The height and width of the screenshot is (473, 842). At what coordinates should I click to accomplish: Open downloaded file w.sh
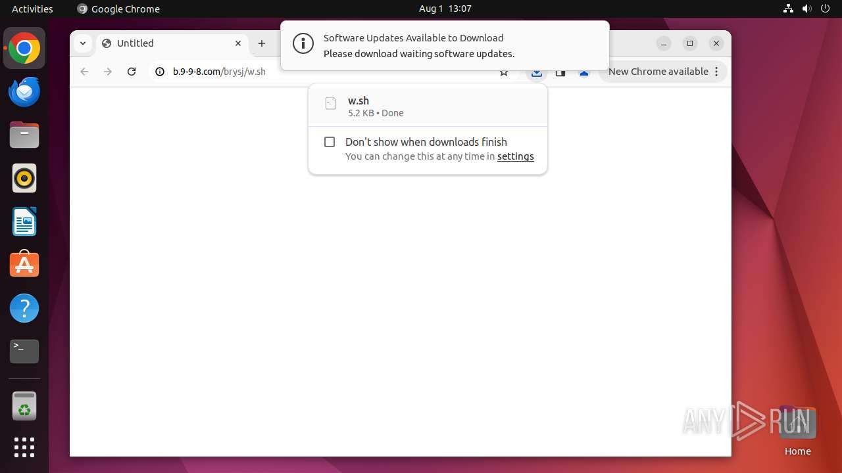tap(428, 106)
